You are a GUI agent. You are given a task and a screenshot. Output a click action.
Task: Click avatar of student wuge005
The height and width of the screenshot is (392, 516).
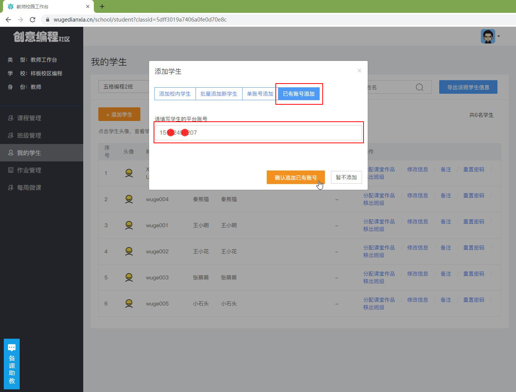129,304
